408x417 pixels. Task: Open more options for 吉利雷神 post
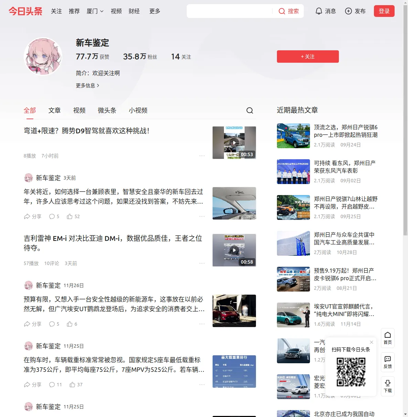pos(202,263)
